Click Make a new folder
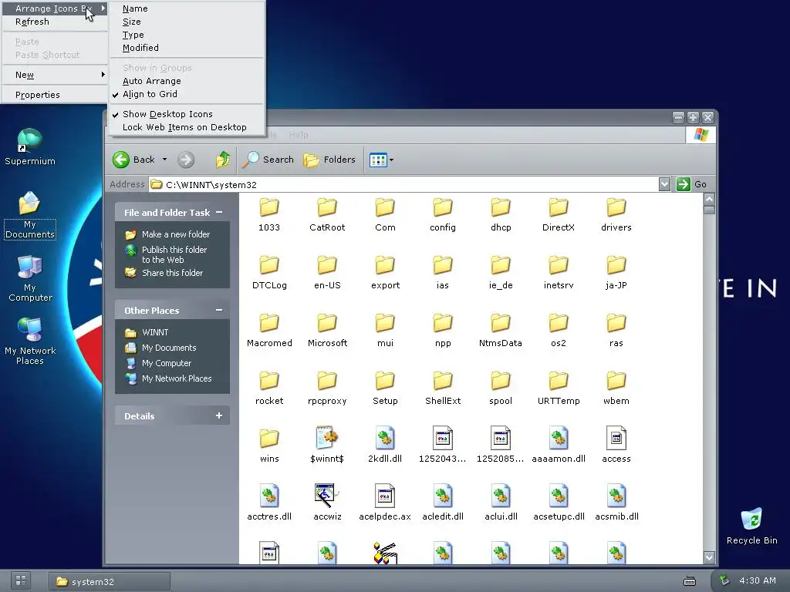Viewport: 790px width, 592px height. pos(176,234)
